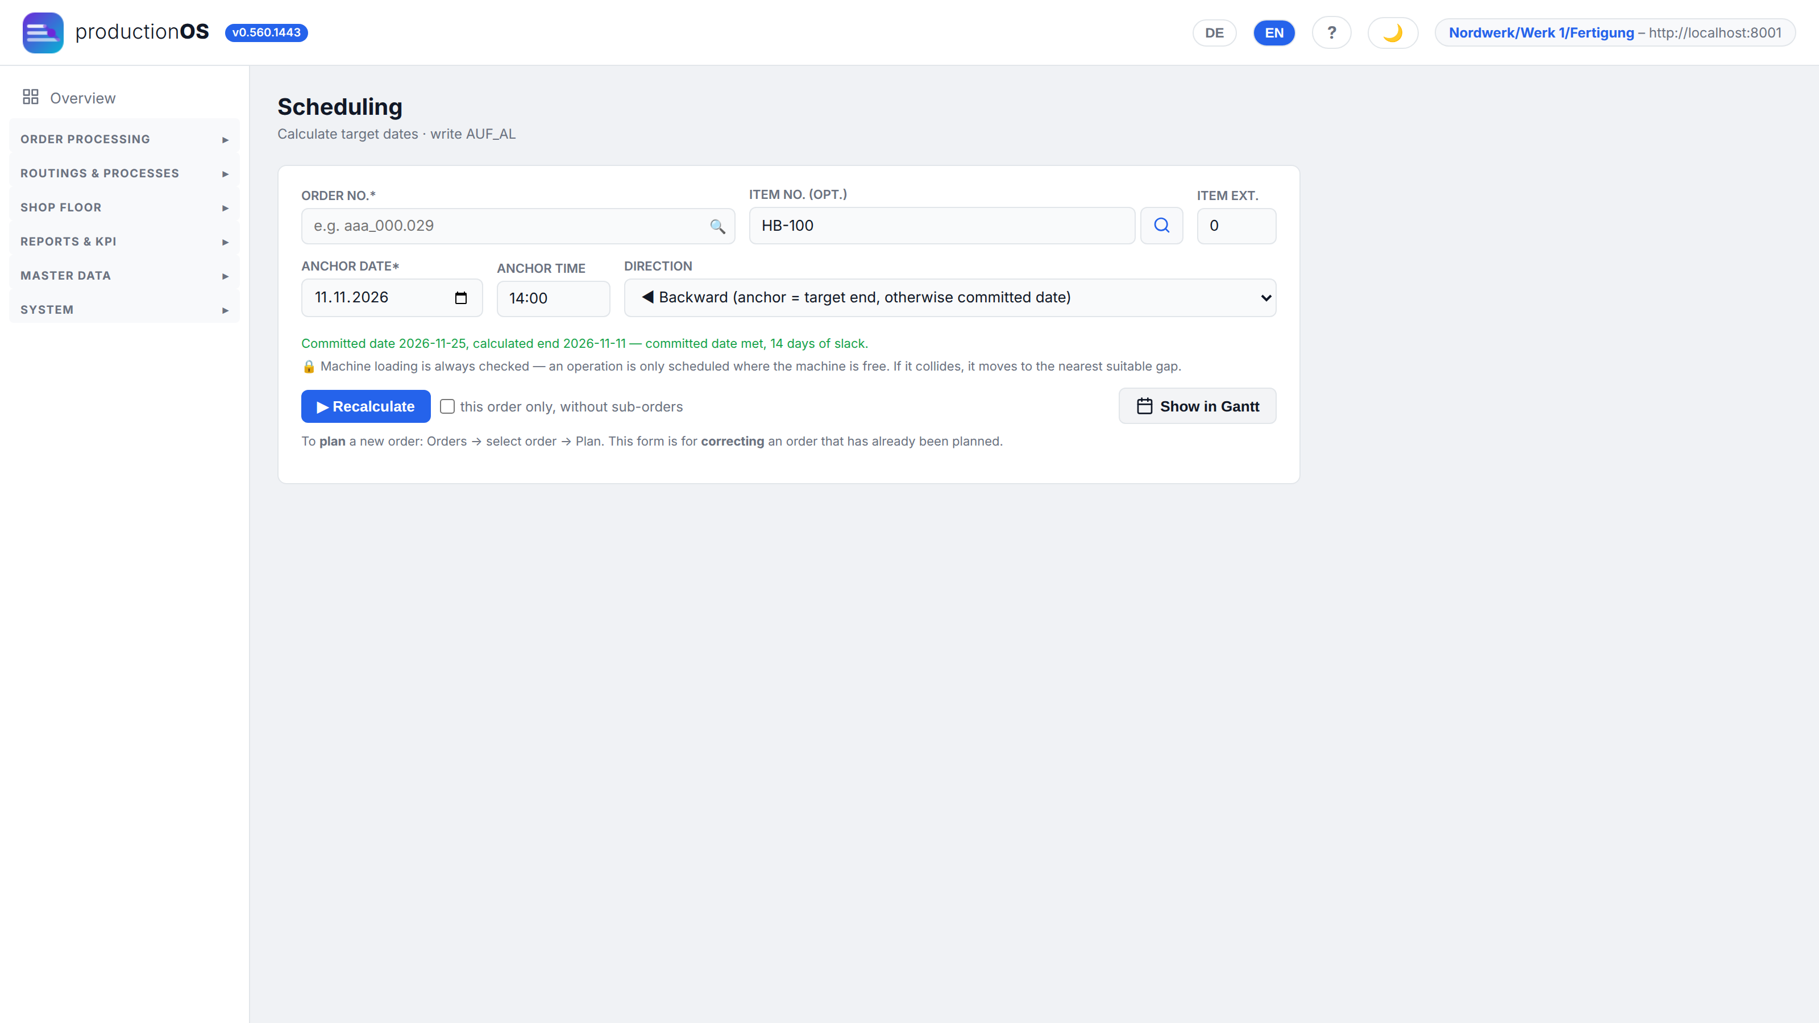
Task: Expand the Reports & KPI section
Action: (x=124, y=242)
